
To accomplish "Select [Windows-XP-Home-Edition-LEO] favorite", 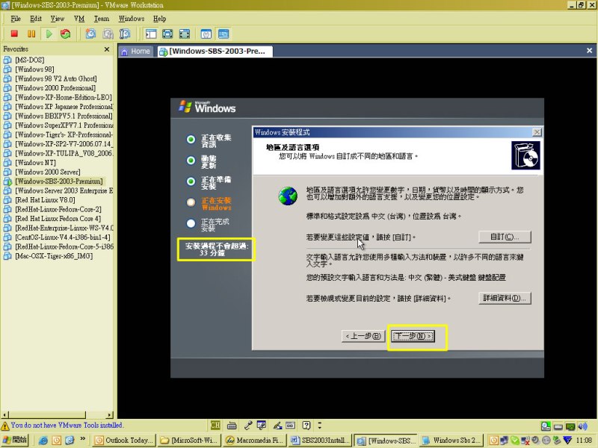I will pyautogui.click(x=64, y=97).
